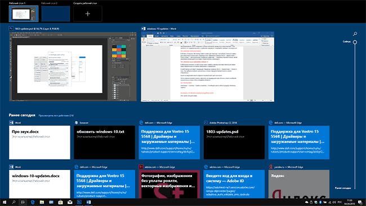
Task: Click the Task View taskbar button
Action: tap(23, 202)
